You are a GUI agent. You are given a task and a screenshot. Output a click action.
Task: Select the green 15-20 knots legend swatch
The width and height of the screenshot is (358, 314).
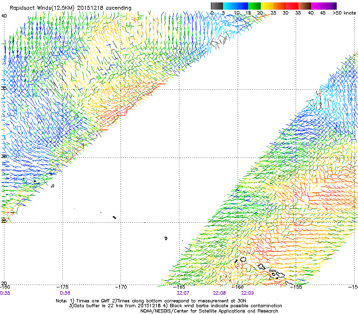click(254, 6)
